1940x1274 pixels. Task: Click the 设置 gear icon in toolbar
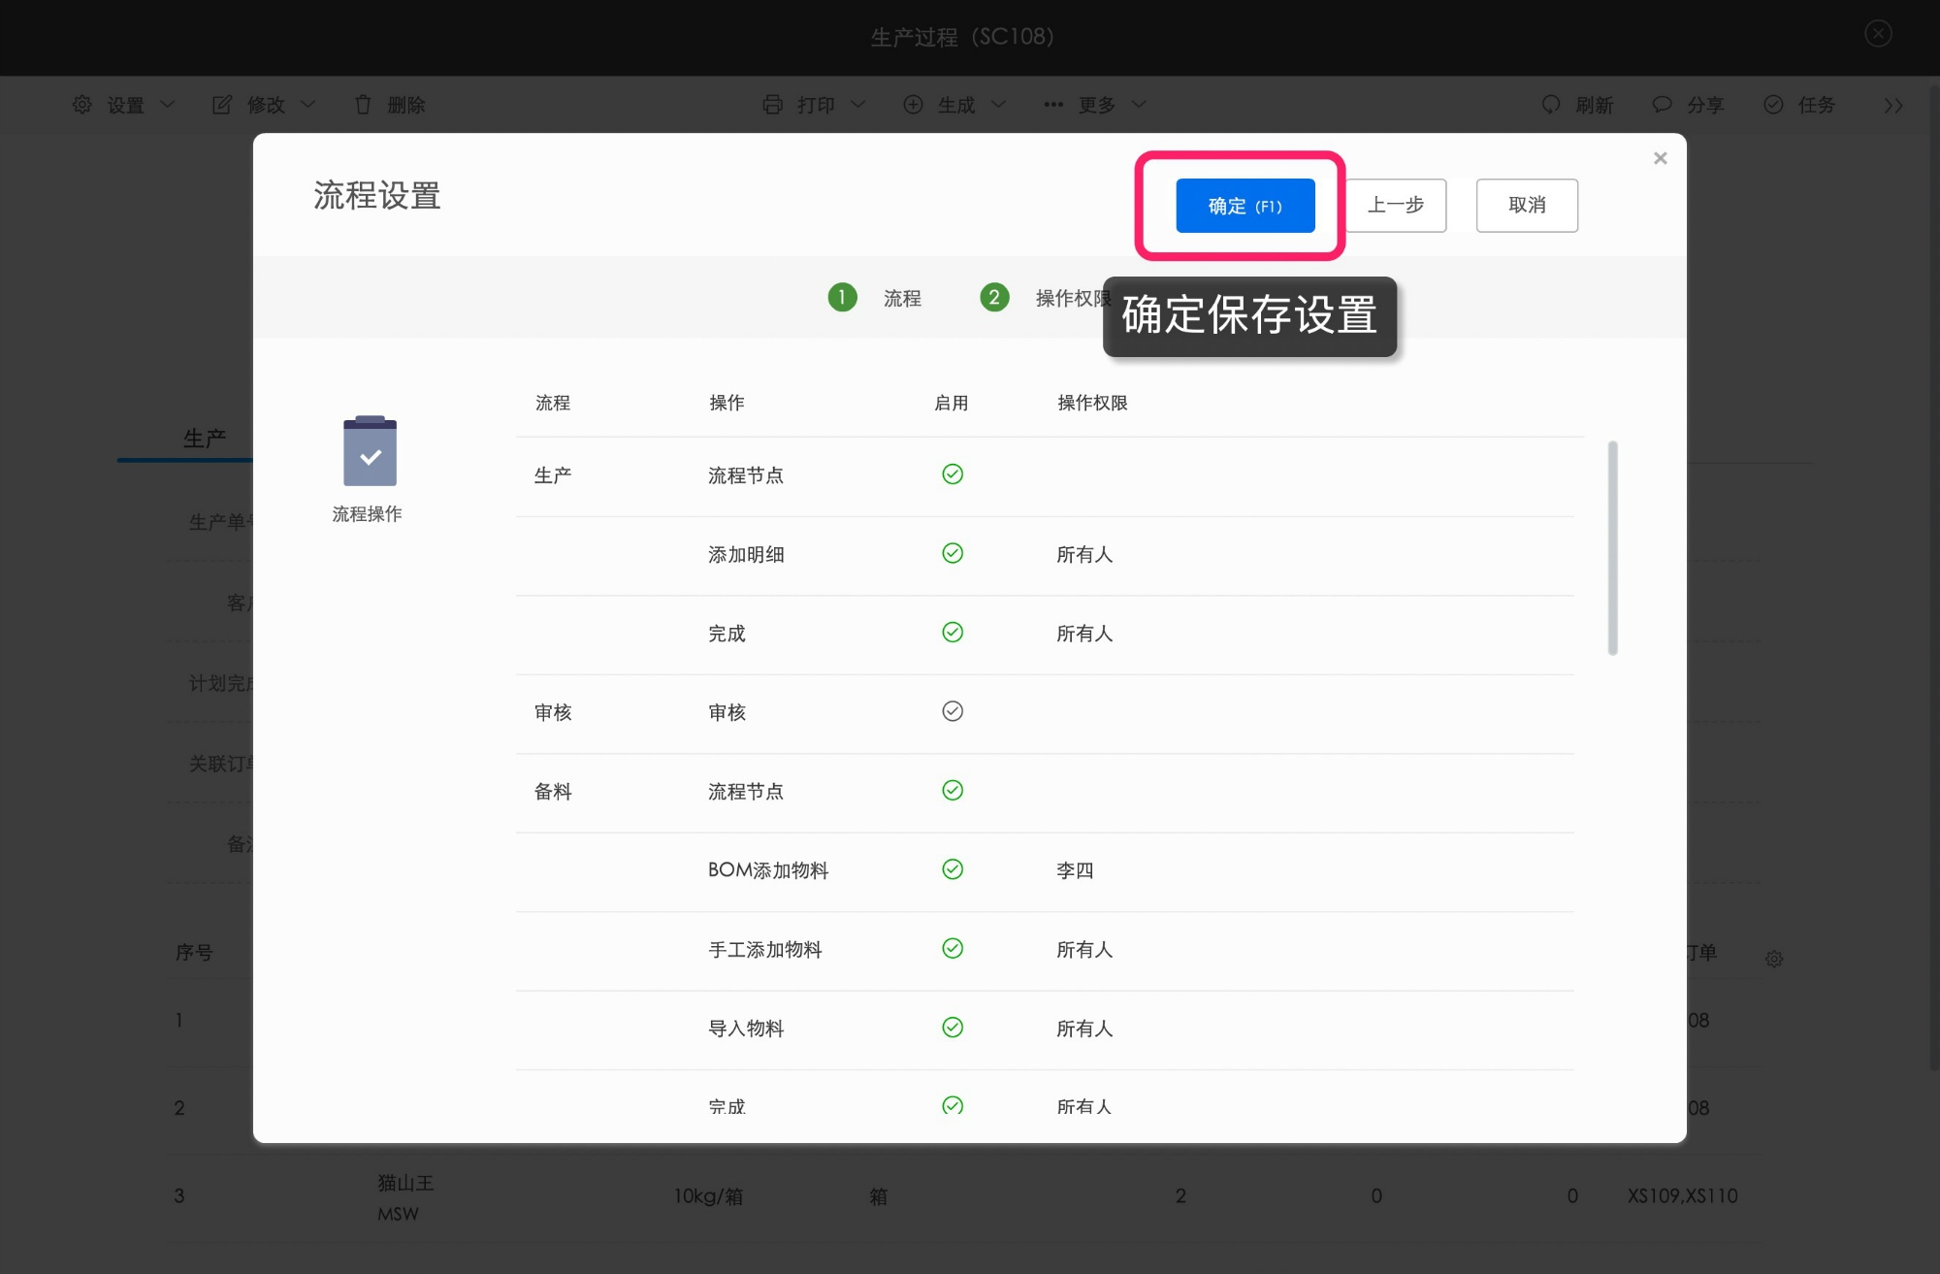(x=82, y=105)
